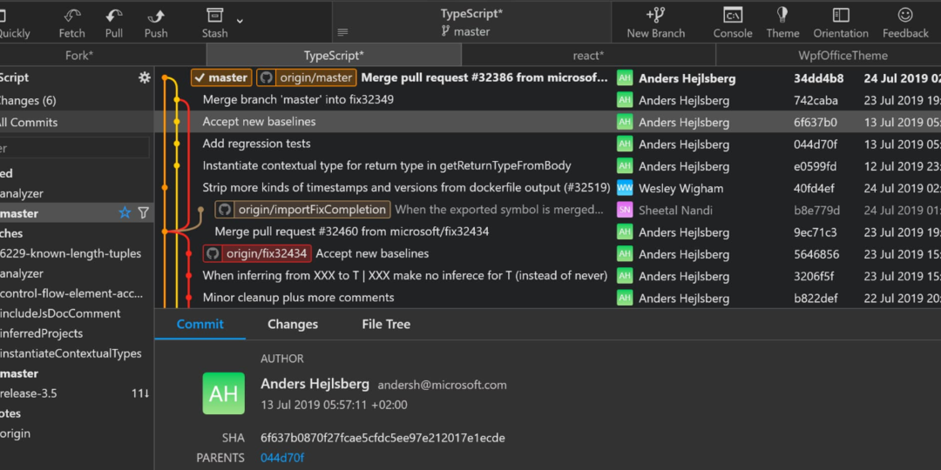This screenshot has height=470, width=941.
Task: Select the Changes (6) sidebar item
Action: 28,101
